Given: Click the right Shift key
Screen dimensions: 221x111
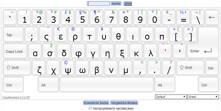Looking at the screenshot, I should [190, 67].
